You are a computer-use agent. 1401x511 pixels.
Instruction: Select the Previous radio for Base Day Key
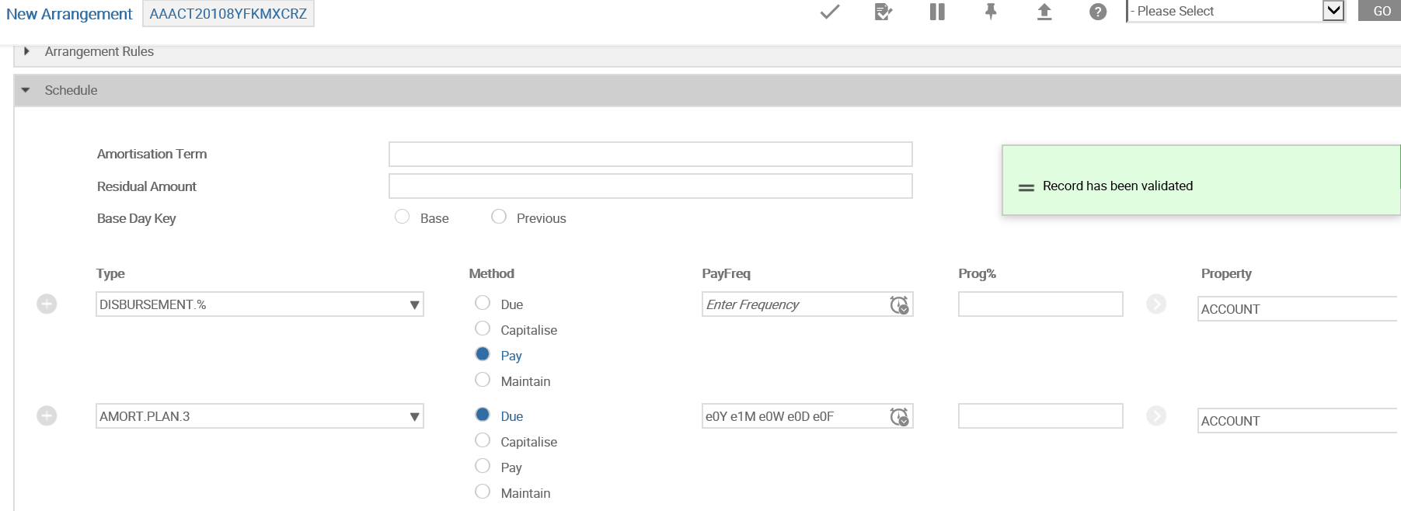pyautogui.click(x=499, y=217)
